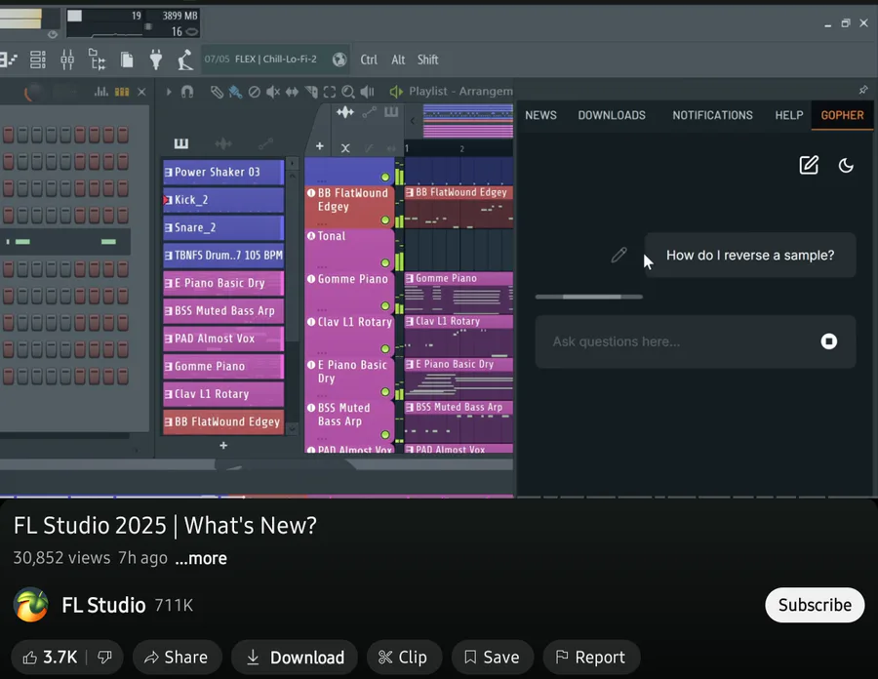Click the Share button under the video
This screenshot has height=679, width=878.
point(177,658)
